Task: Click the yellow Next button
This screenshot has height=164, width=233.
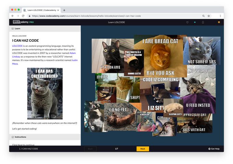Action: coord(143,149)
